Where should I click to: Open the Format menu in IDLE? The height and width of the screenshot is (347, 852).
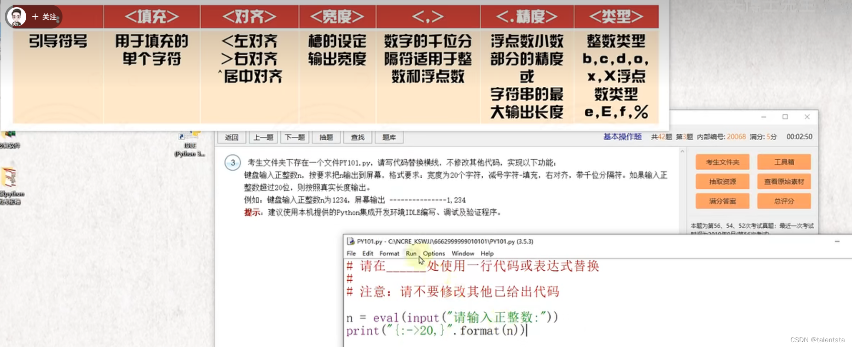389,254
